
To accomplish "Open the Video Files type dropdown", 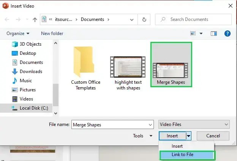I will pyautogui.click(x=194, y=124).
